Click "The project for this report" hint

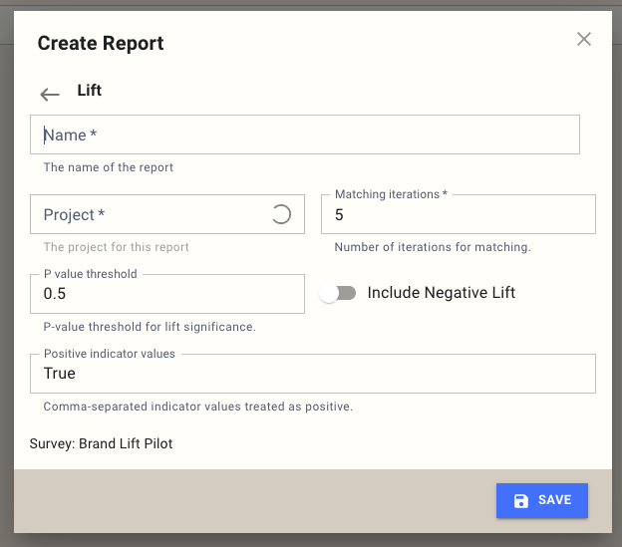click(x=117, y=247)
